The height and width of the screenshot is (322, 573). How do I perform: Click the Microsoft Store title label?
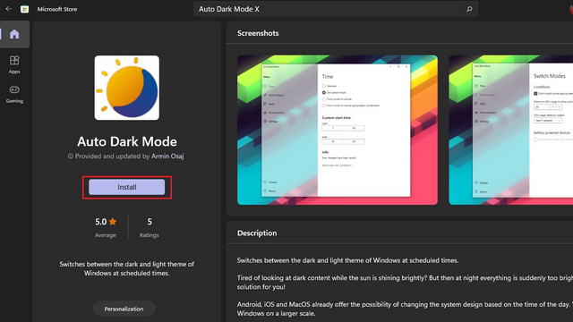click(x=57, y=9)
